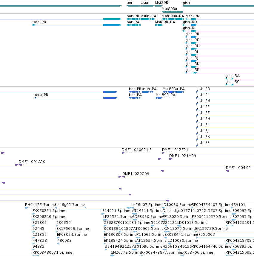Image resolution: width=254 pixels, height=257 pixels.
Task: Click transcript gish-RB
Action: pos(220,37)
